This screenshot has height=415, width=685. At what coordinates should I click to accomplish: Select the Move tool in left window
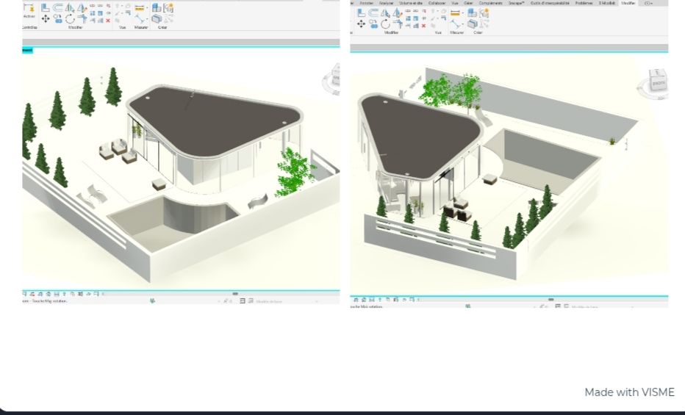pos(46,18)
